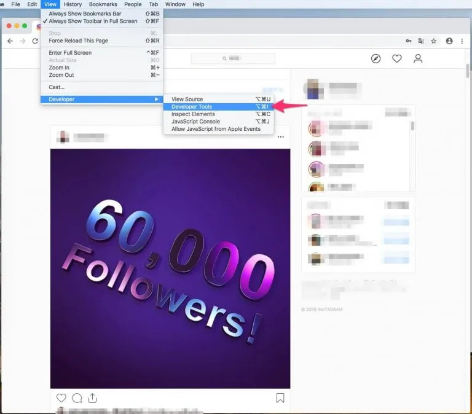Reload the page with the refresh icon
Image resolution: width=472 pixels, height=414 pixels.
click(35, 41)
